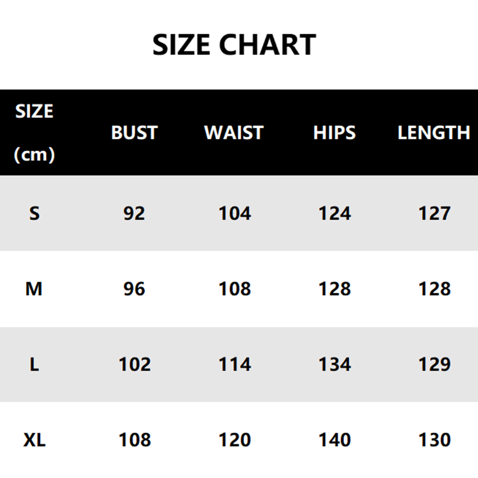
Task: Select length value 129 for size L
Action: point(434,364)
